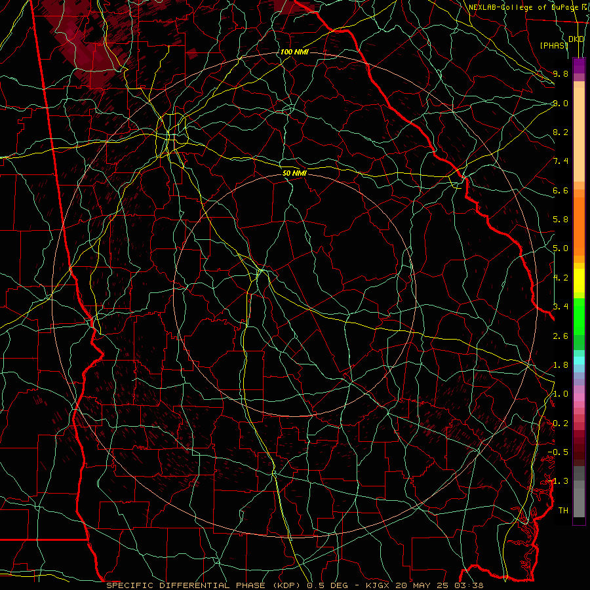Screen dimensions: 590x590
Task: Click the "0.2" color scale value
Action: coord(560,423)
